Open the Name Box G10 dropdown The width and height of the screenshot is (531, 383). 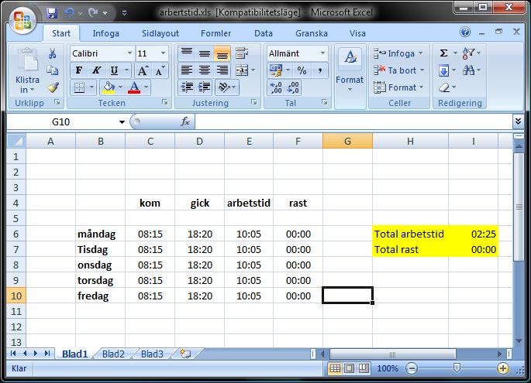point(122,122)
